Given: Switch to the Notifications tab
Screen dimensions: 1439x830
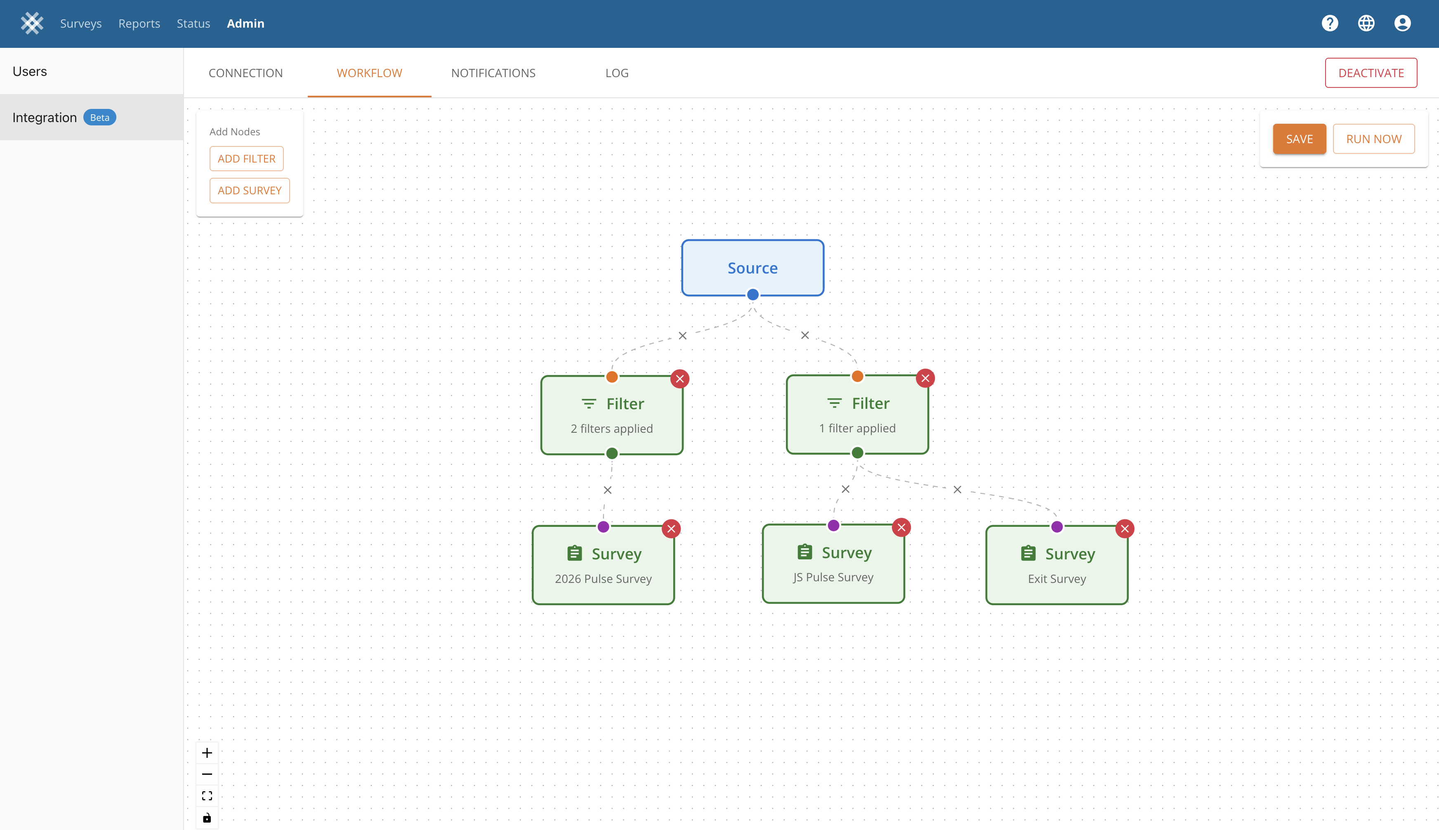Looking at the screenshot, I should pyautogui.click(x=493, y=73).
